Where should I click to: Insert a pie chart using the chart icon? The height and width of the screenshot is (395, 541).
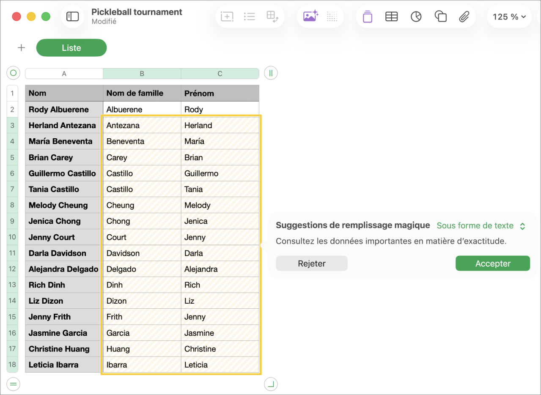tap(415, 16)
